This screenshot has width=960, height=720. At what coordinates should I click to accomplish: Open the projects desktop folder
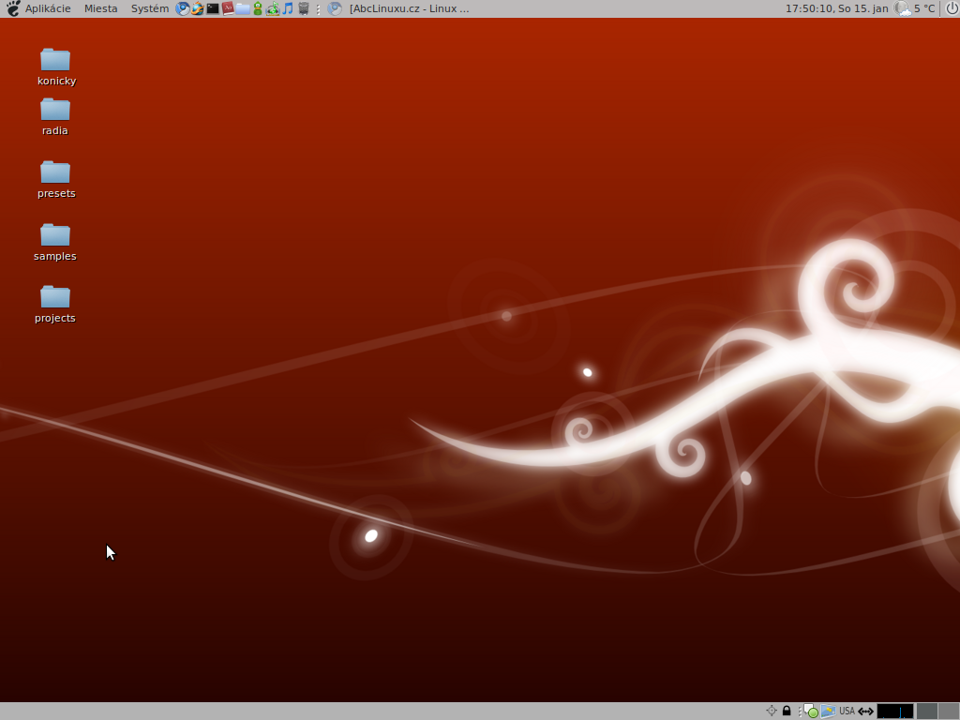[x=55, y=305]
